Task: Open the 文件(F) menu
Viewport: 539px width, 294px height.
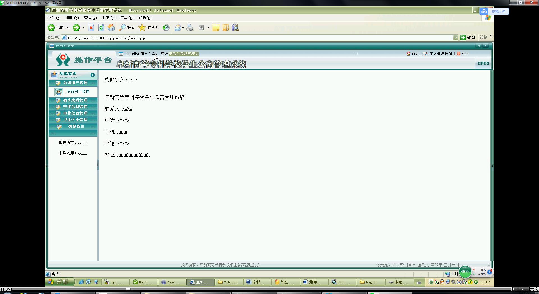Action: coord(54,18)
